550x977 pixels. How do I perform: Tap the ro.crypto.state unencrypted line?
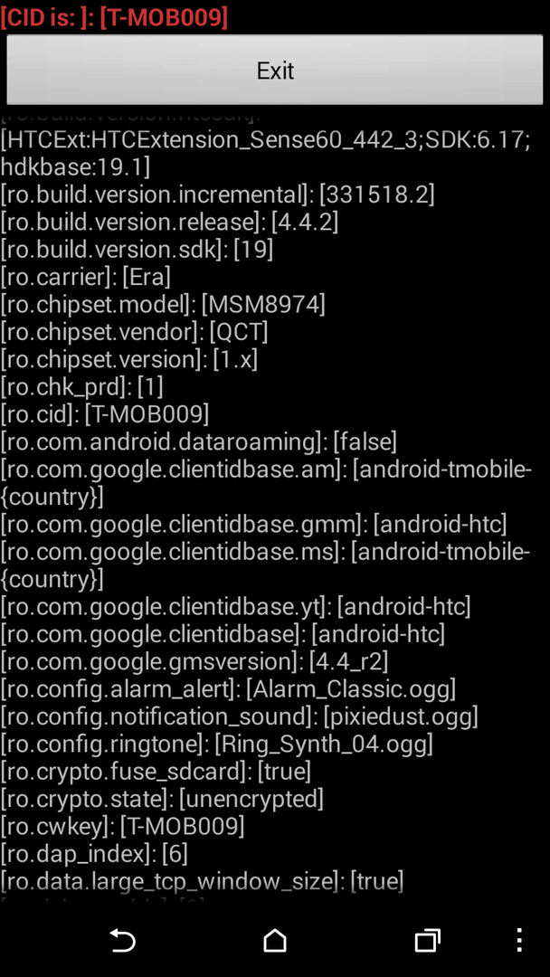162,798
